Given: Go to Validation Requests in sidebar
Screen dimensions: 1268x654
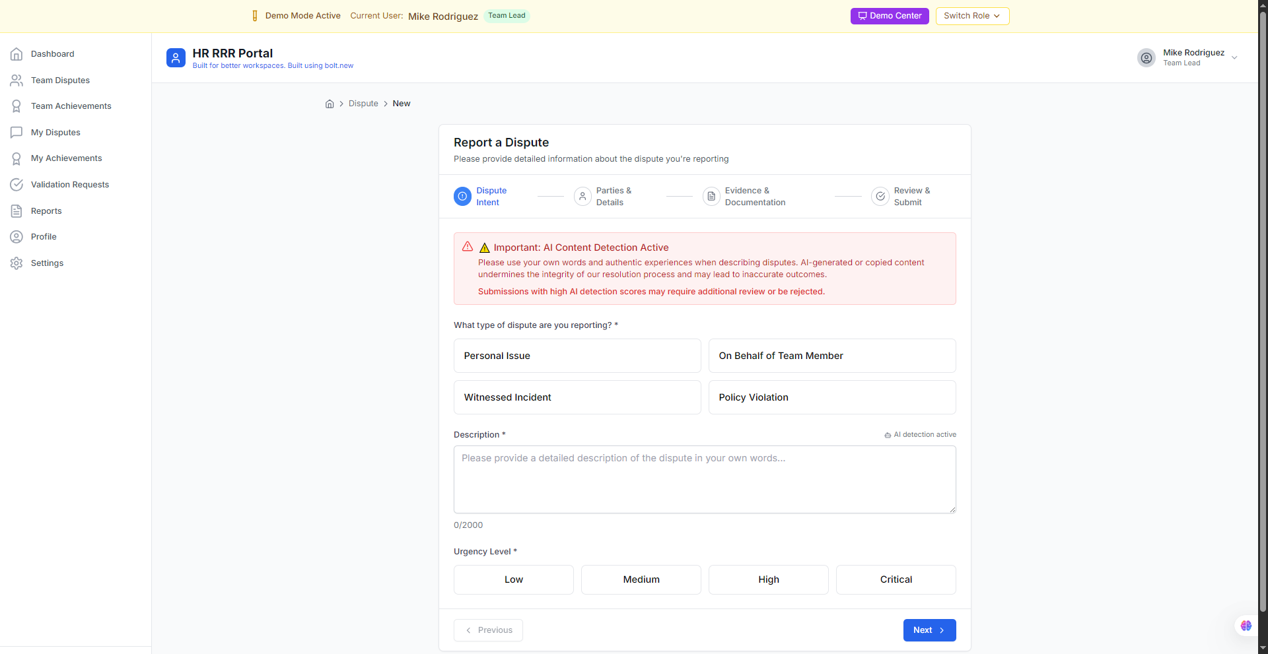Looking at the screenshot, I should (69, 185).
